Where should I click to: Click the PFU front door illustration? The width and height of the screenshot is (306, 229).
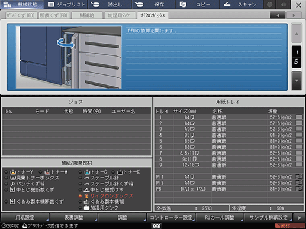click(69, 57)
